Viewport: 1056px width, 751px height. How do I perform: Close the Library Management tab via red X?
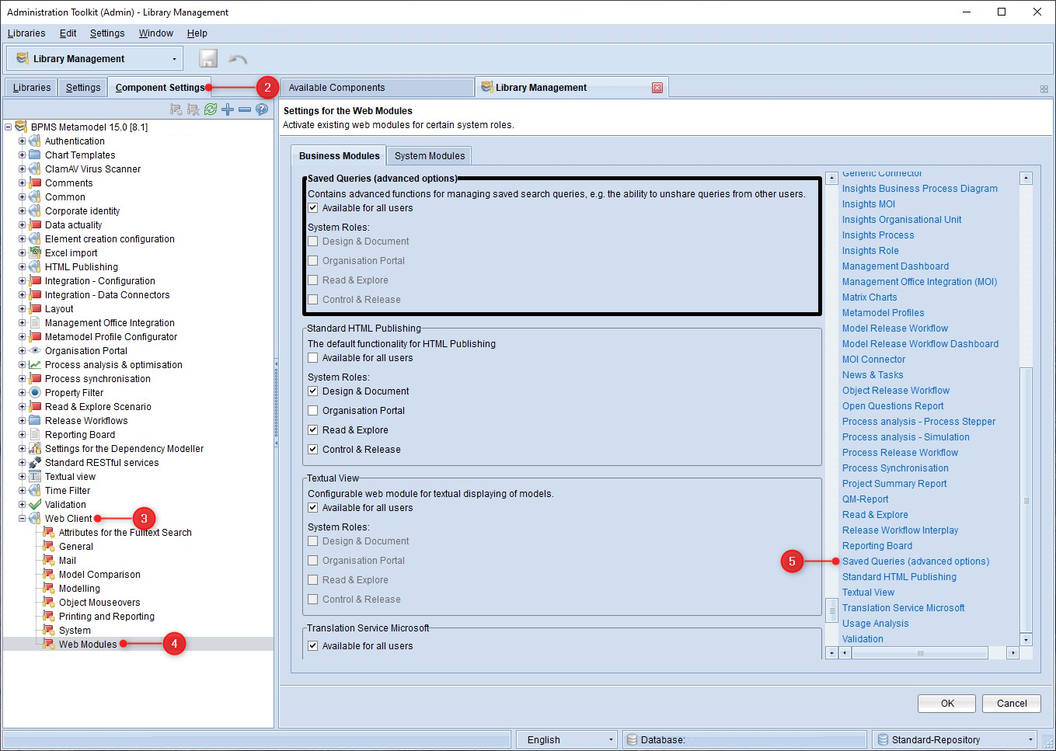pyautogui.click(x=657, y=88)
